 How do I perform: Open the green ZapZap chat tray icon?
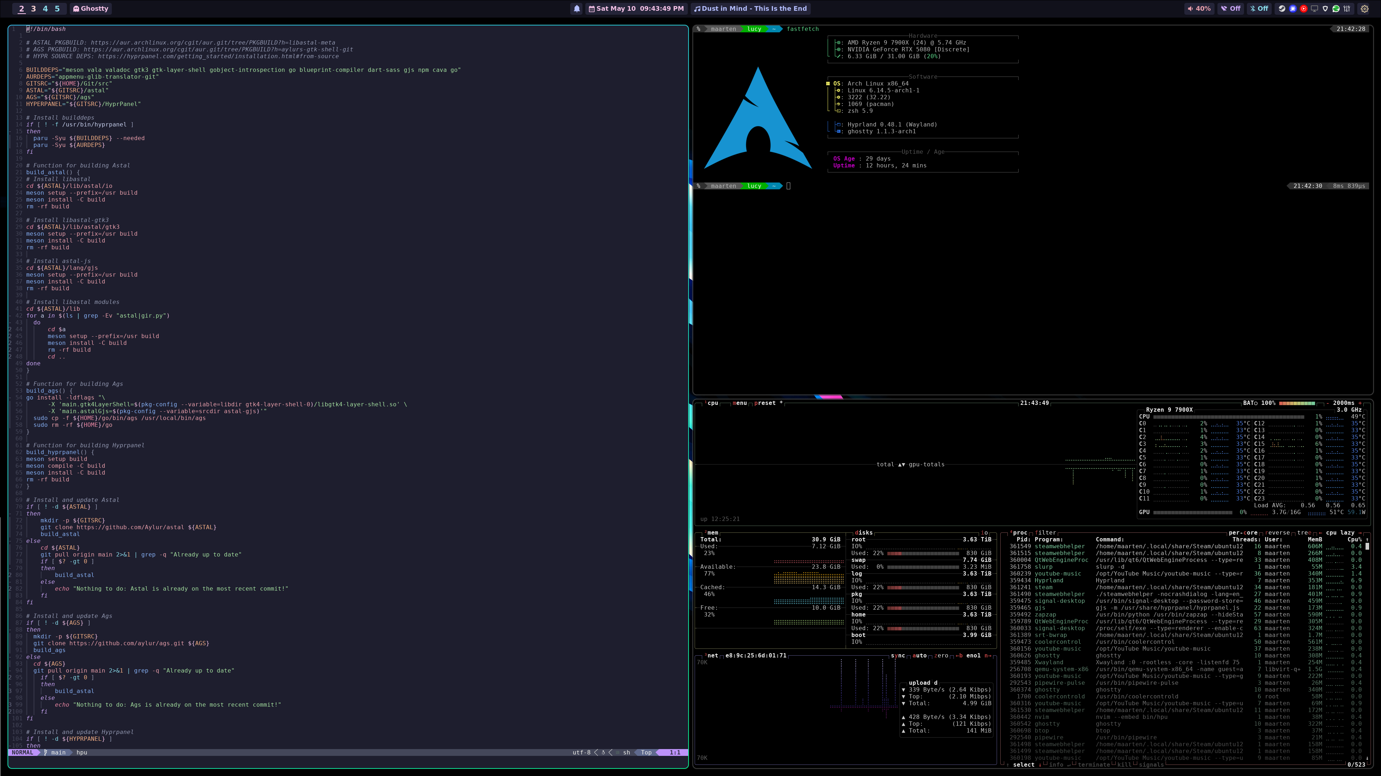1336,9
